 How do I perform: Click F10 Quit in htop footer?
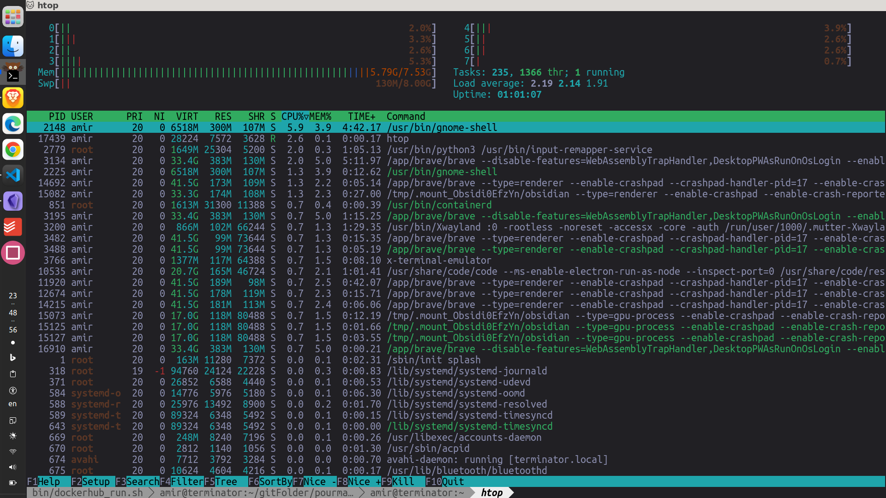(445, 481)
